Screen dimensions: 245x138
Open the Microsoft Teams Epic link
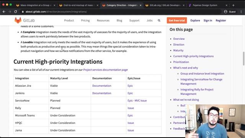click(130, 115)
